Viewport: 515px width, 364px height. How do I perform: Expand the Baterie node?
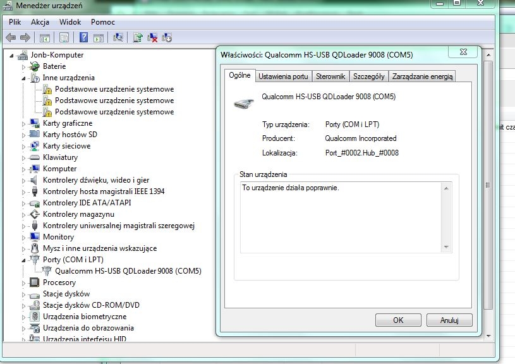(23, 67)
